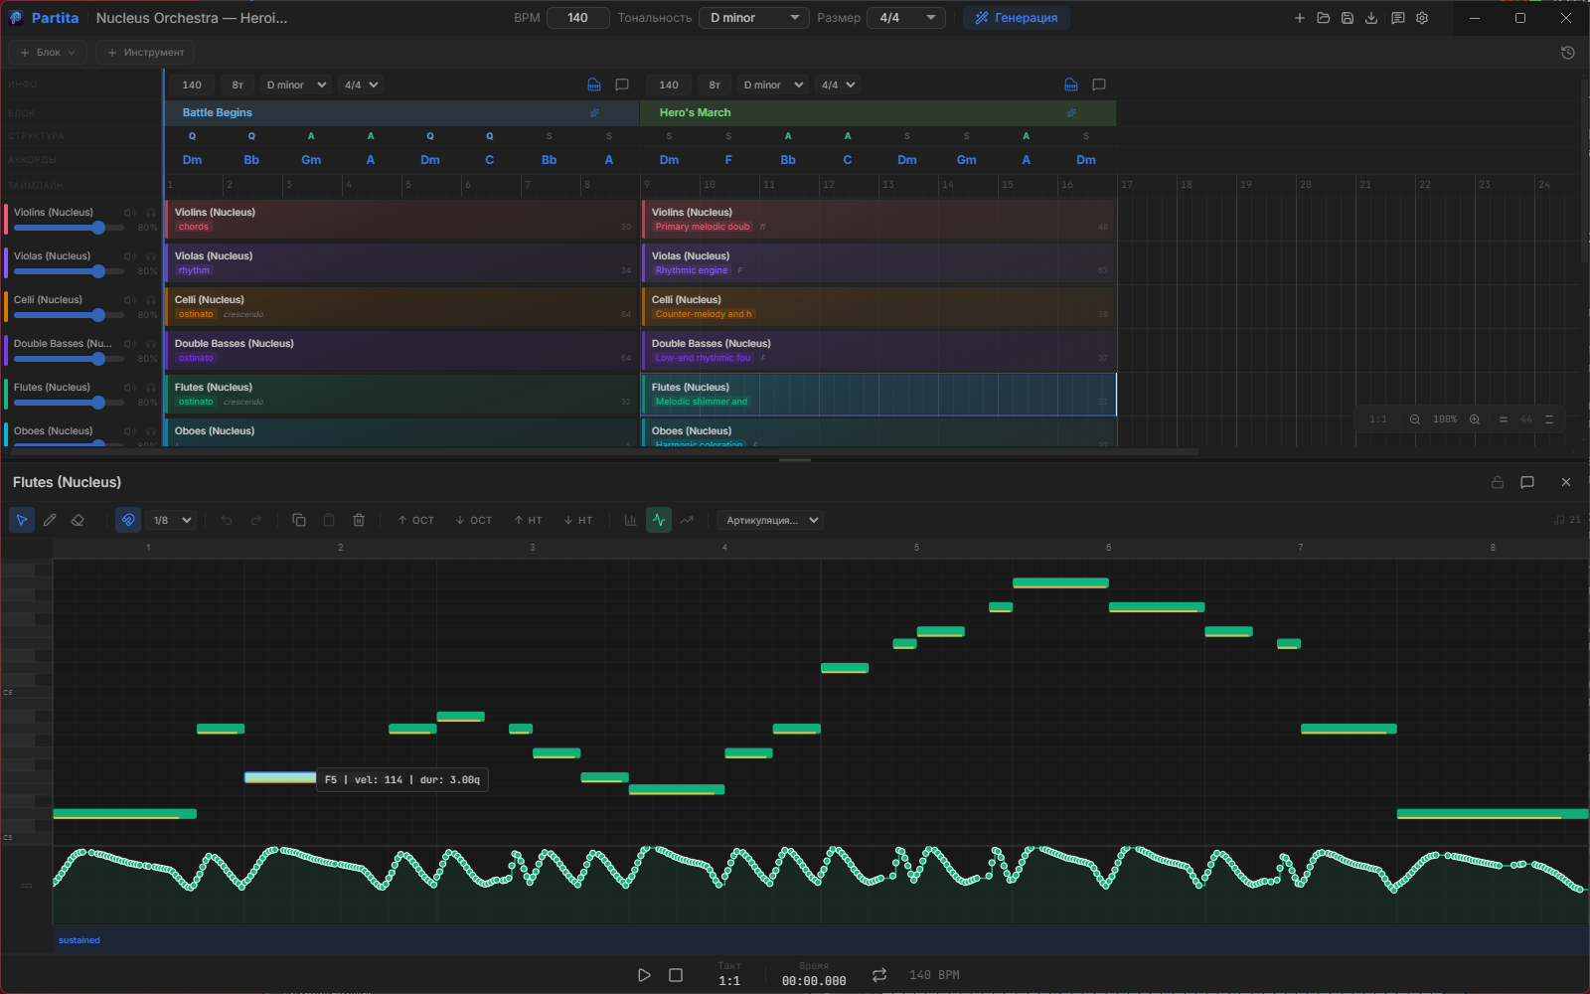The width and height of the screenshot is (1590, 994).
Task: Click the Генерация button
Action: point(1016,18)
